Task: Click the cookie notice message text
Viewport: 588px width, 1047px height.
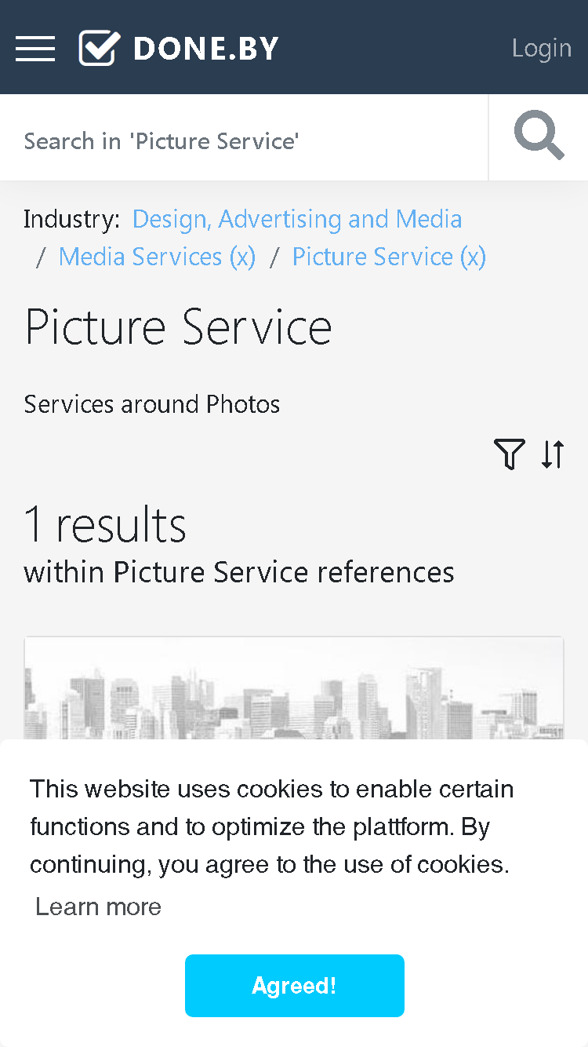Action: pos(272,826)
